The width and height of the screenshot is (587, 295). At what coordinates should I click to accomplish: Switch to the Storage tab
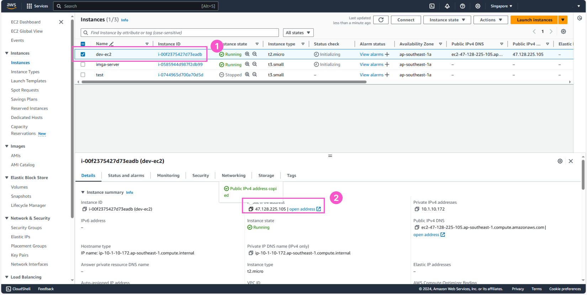pyautogui.click(x=266, y=175)
